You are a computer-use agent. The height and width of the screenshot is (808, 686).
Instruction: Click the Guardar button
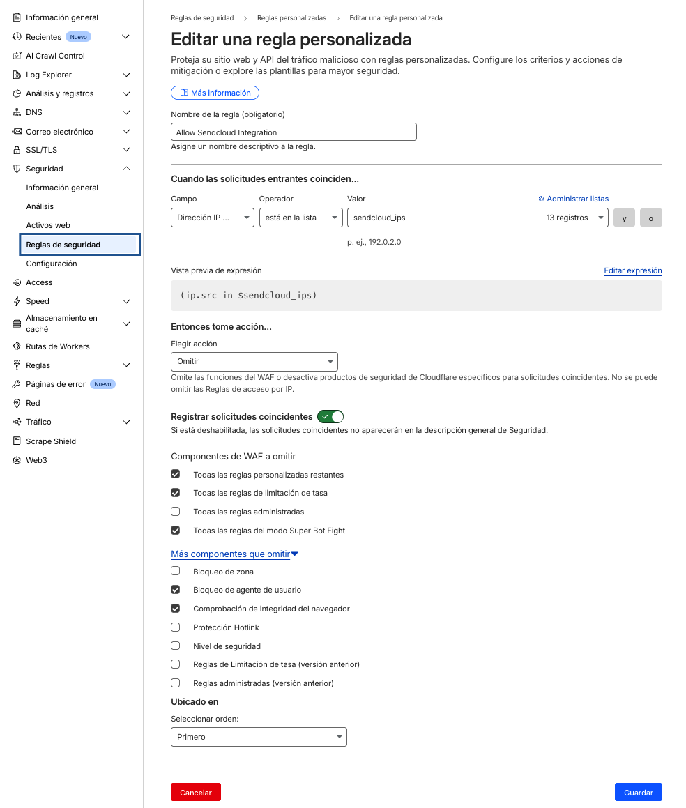[638, 792]
